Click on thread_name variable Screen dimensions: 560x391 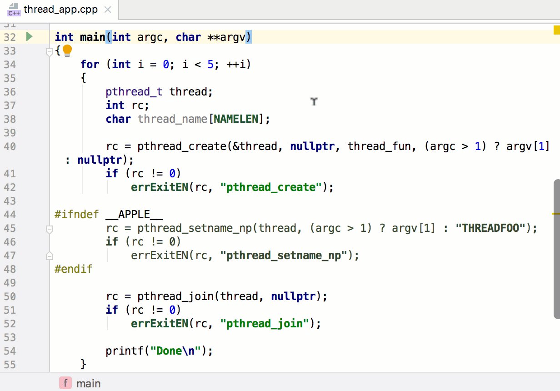click(x=172, y=119)
